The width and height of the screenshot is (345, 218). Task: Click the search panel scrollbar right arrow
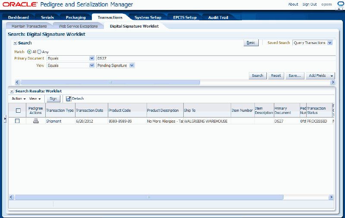point(332,82)
